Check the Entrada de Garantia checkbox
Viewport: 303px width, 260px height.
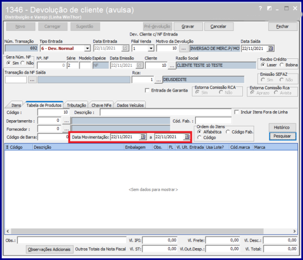click(x=147, y=90)
